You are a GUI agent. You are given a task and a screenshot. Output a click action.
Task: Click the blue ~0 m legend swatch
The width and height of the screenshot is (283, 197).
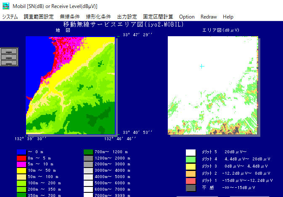21,152
